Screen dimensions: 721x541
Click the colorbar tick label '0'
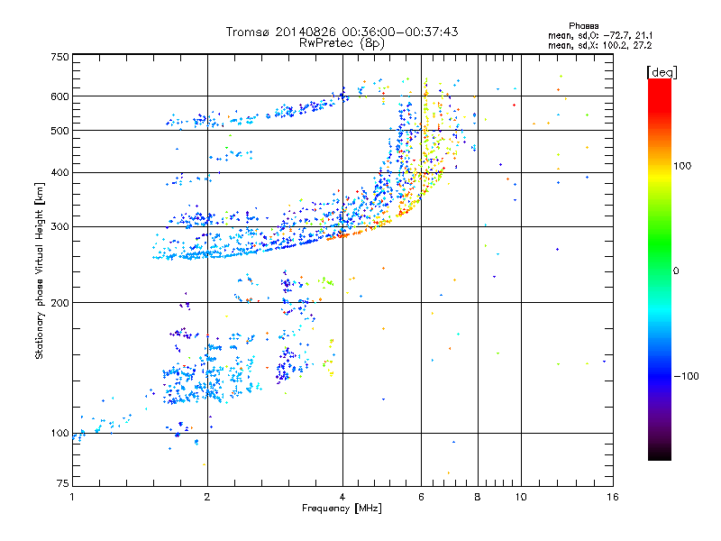click(x=676, y=271)
